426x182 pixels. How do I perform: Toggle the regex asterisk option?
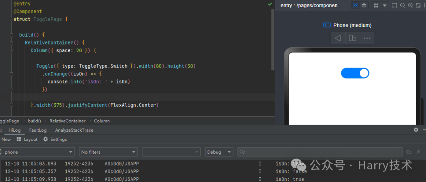tap(419, 152)
